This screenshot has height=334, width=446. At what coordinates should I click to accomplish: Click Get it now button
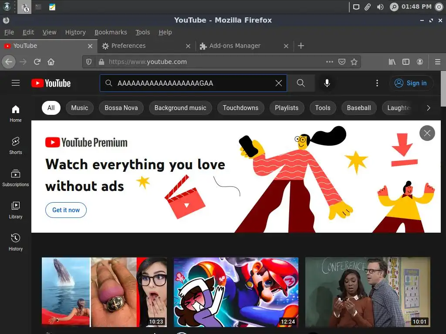coord(66,210)
